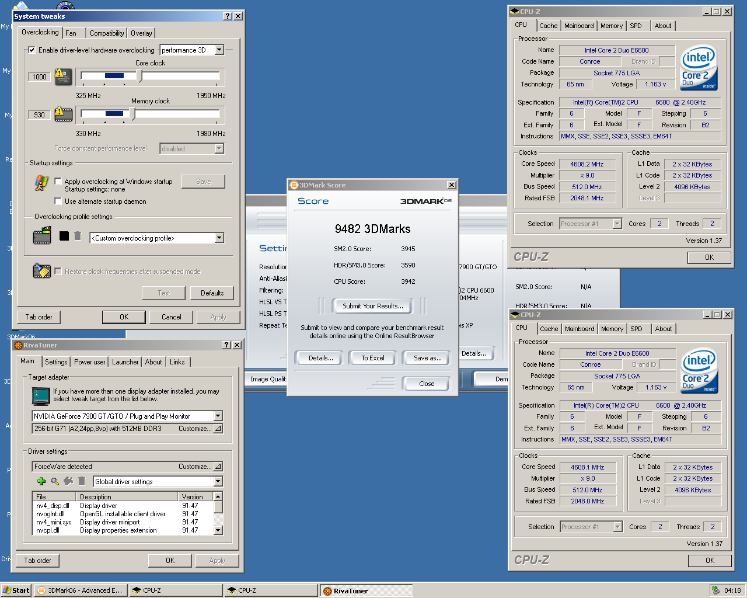
Task: Click the overclocking profile chip icon
Action: coord(42,236)
